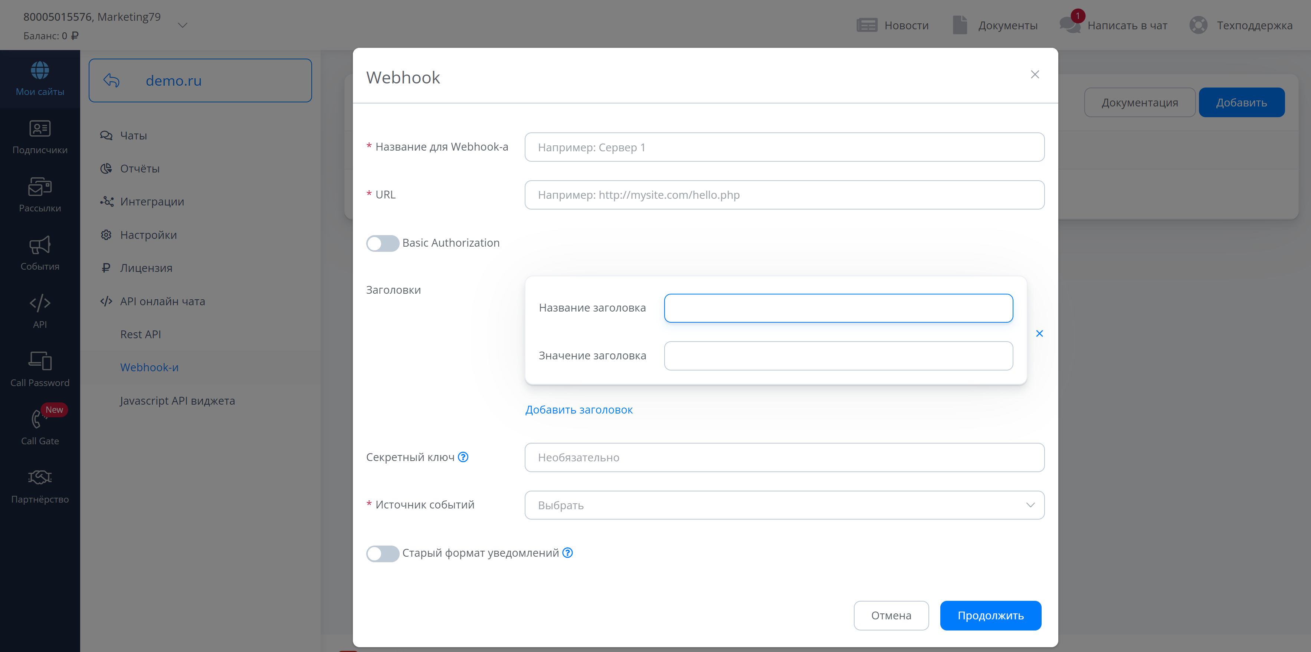Open the События megaphone icon

pos(40,246)
